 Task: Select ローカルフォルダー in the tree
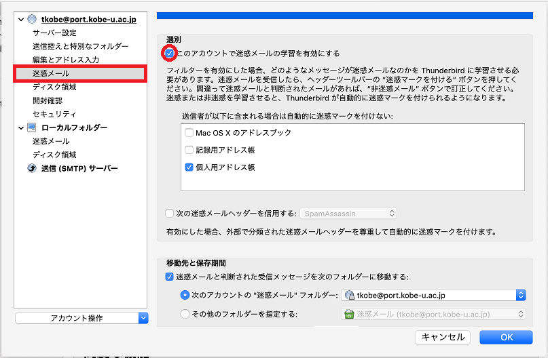tap(75, 127)
